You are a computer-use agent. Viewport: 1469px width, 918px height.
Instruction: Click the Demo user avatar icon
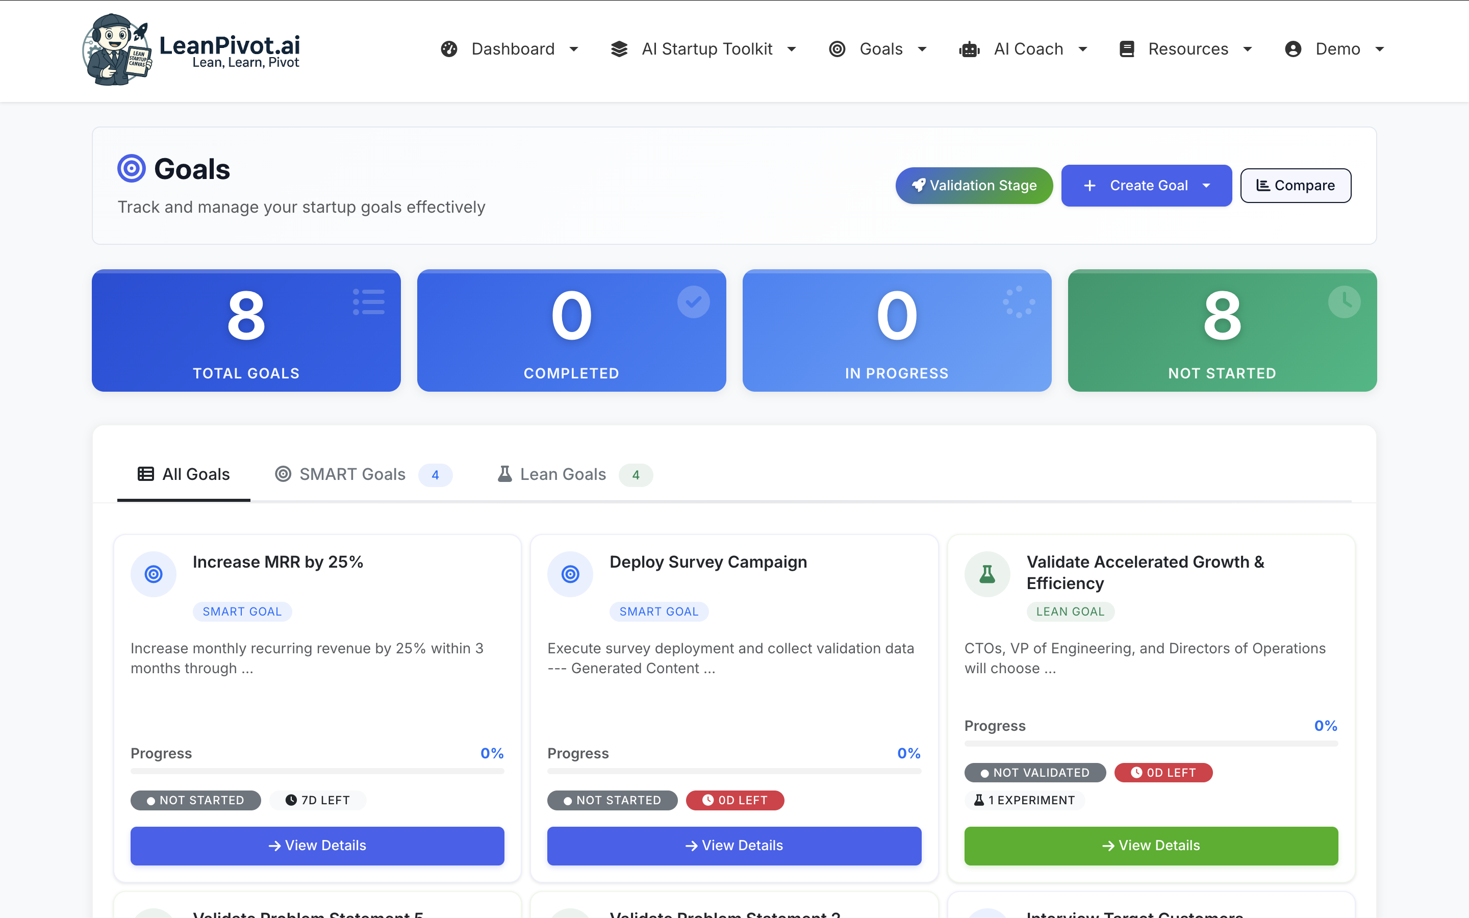[x=1294, y=48]
